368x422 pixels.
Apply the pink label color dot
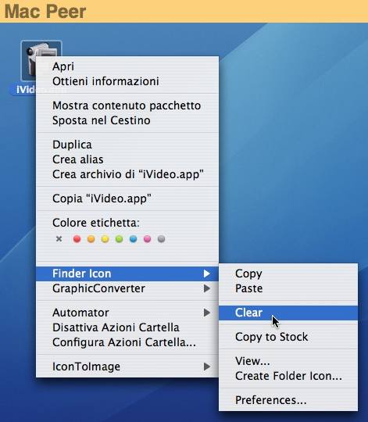tap(147, 238)
